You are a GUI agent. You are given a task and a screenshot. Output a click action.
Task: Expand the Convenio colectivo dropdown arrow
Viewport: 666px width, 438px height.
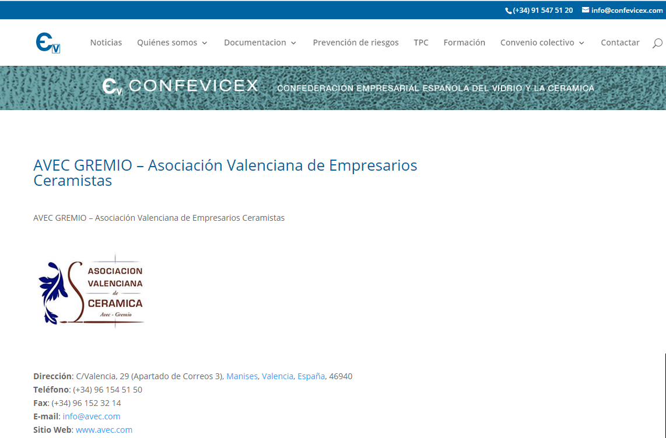click(581, 43)
